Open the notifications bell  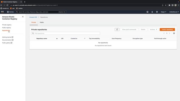152,12
